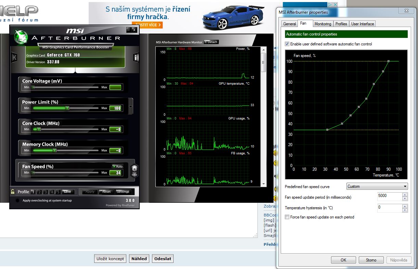Click the OK button in properties
The height and width of the screenshot is (269, 418).
(343, 260)
